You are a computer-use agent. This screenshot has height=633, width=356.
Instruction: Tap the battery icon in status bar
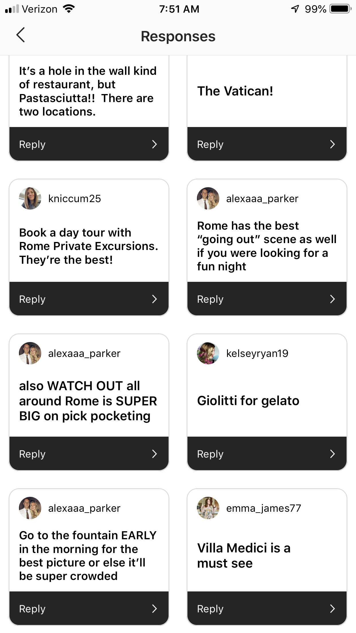pos(340,9)
